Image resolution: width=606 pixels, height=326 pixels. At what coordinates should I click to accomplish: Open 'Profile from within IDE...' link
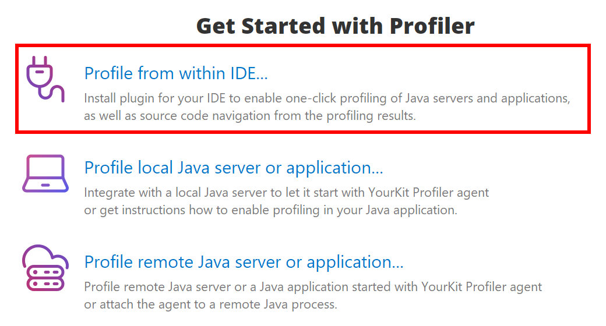coord(176,73)
